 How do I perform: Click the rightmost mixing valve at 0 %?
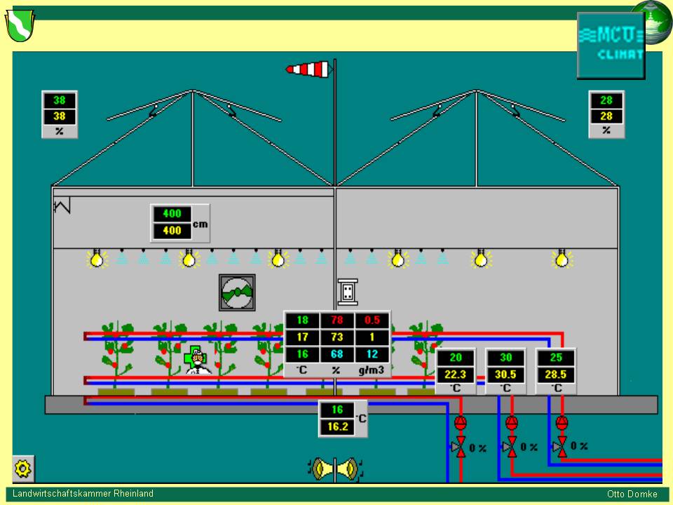pyautogui.click(x=561, y=446)
